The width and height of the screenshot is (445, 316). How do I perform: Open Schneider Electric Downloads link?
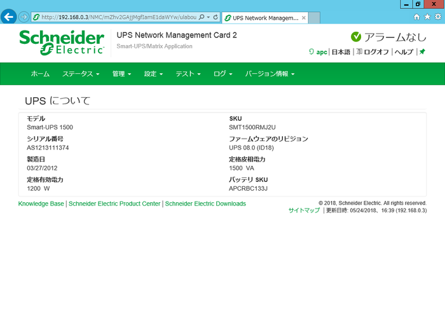click(205, 204)
